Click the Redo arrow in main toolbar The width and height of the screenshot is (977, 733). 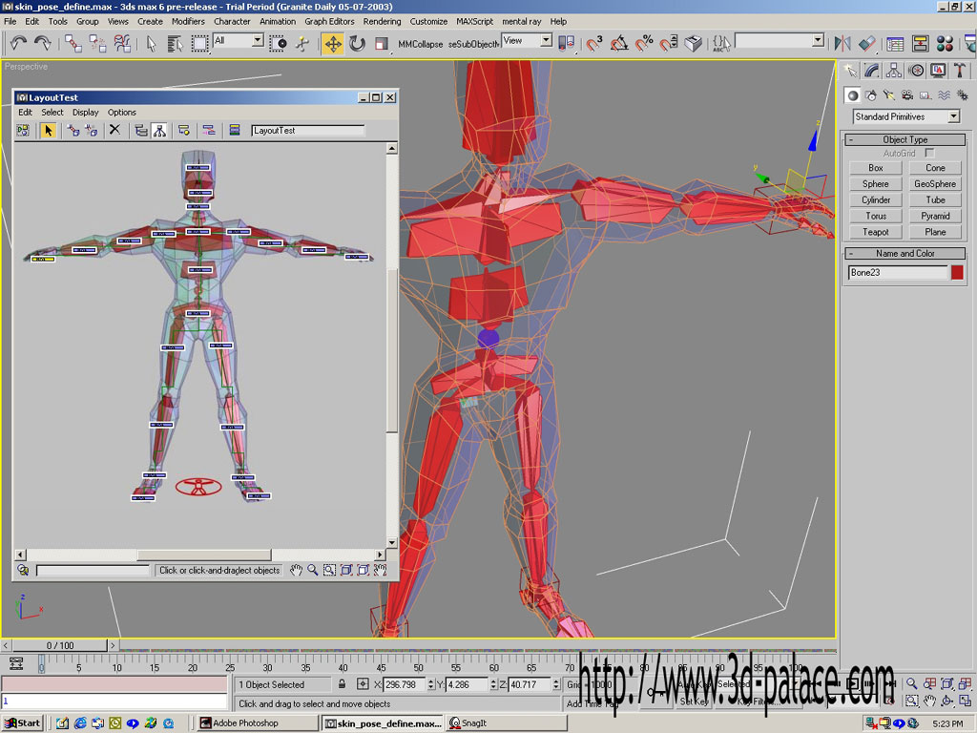click(x=42, y=43)
